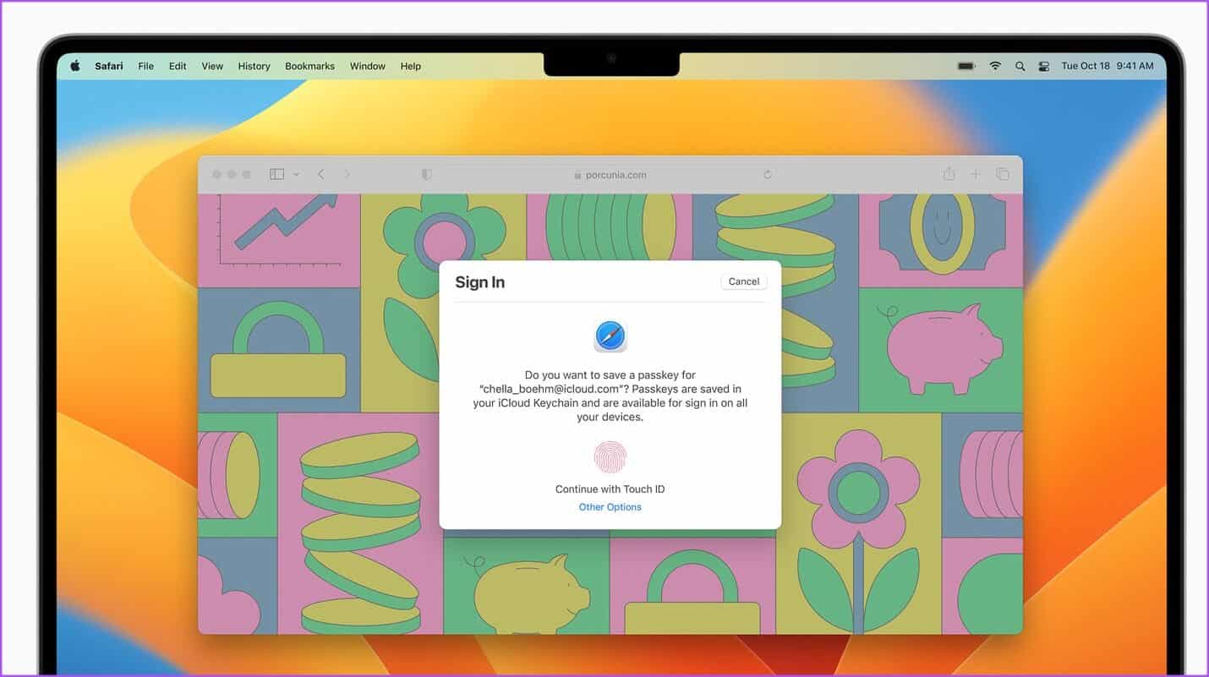Image resolution: width=1209 pixels, height=677 pixels.
Task: Open the Apple menu
Action: pyautogui.click(x=74, y=66)
